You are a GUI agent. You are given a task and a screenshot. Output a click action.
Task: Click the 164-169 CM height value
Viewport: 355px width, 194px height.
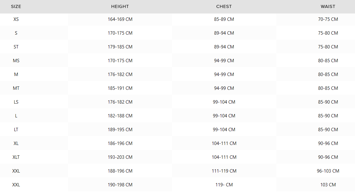click(x=120, y=19)
